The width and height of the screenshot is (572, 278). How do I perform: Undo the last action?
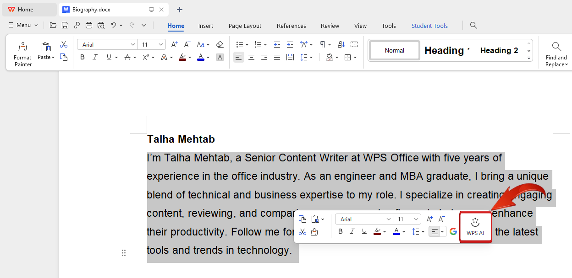114,25
